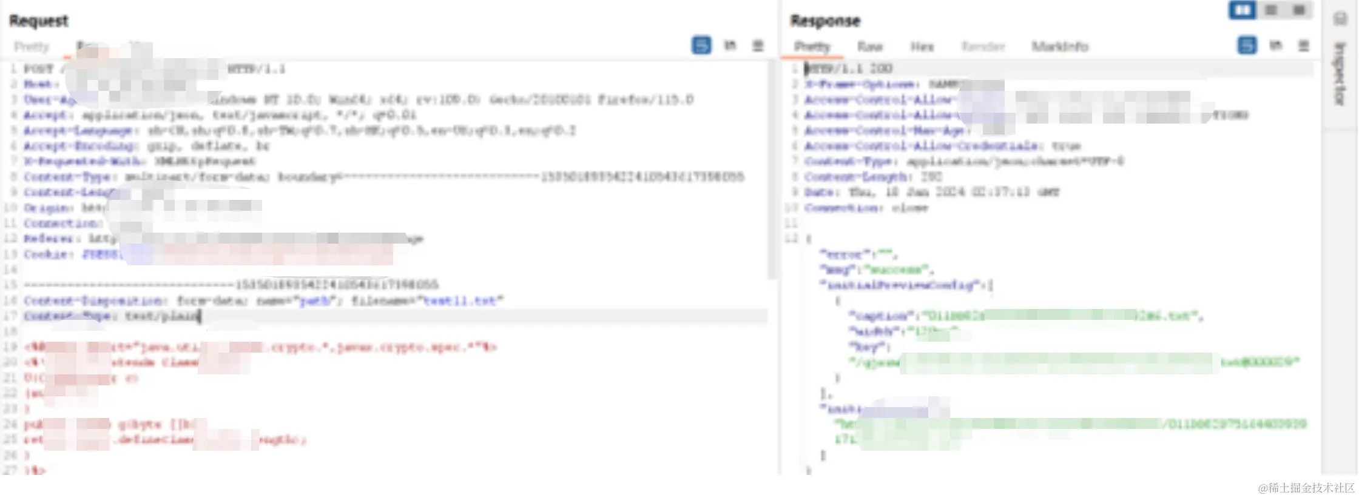Click the request Accept: application/json line
The height and width of the screenshot is (498, 1359).
220,115
